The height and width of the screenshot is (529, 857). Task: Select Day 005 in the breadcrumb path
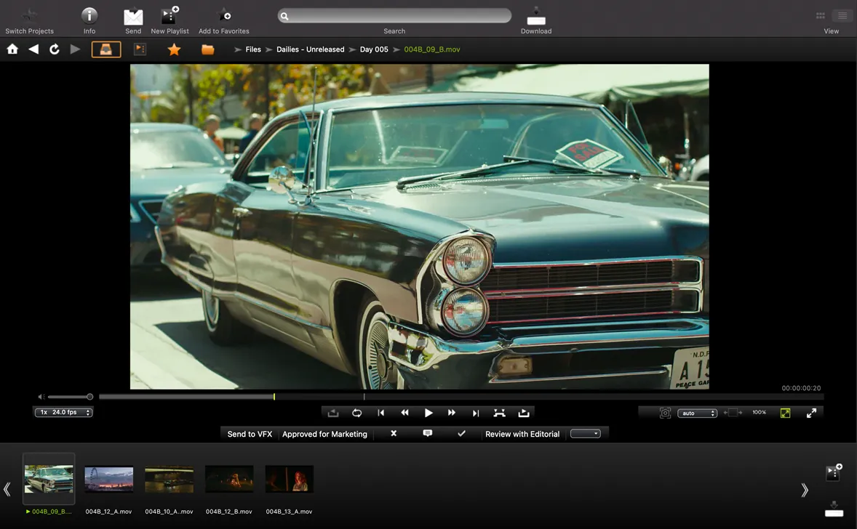[374, 49]
